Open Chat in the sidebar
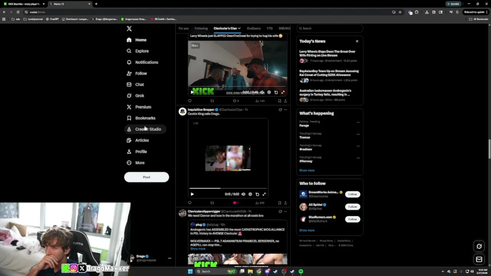Viewport: 491px width, 276px height. click(135, 84)
